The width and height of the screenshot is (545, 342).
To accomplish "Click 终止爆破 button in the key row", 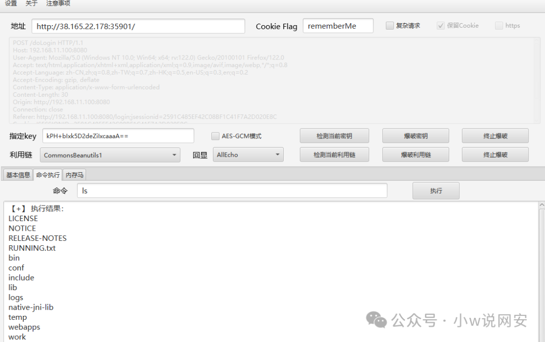I will (496, 136).
